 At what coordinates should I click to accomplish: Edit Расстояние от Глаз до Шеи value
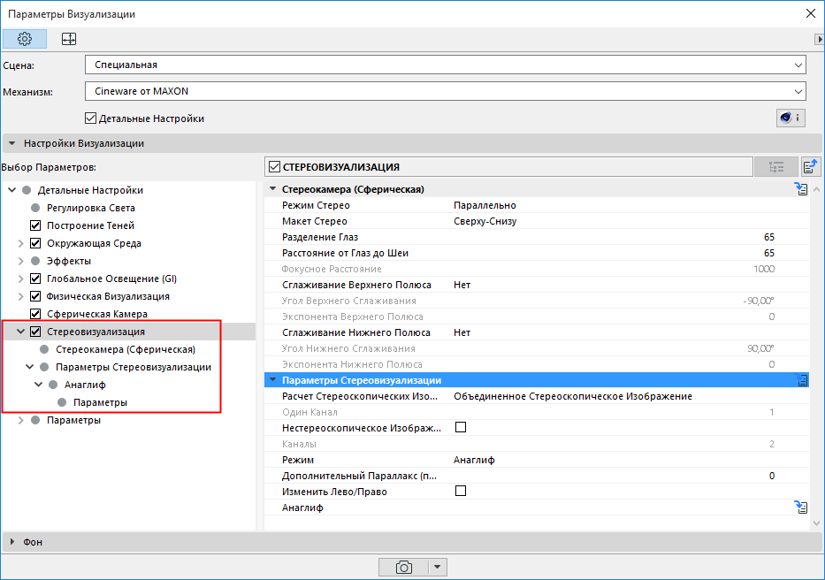pos(768,253)
